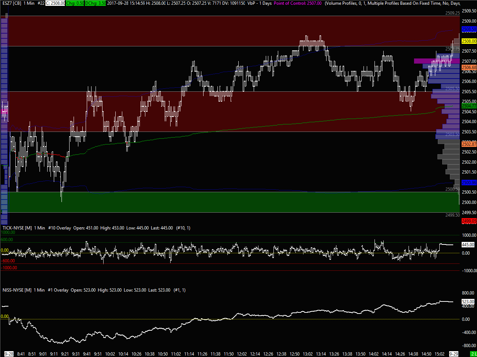
Task: Click the 2499.50 zone level label
Action: (452, 215)
